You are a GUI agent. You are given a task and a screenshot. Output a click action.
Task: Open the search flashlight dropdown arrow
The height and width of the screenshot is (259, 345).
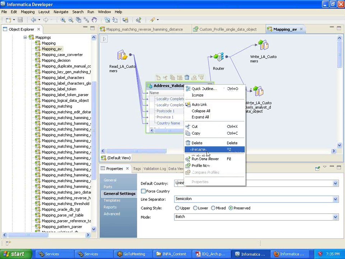coord(158,20)
